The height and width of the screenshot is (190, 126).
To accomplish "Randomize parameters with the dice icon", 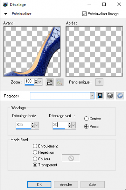I will (110, 96).
